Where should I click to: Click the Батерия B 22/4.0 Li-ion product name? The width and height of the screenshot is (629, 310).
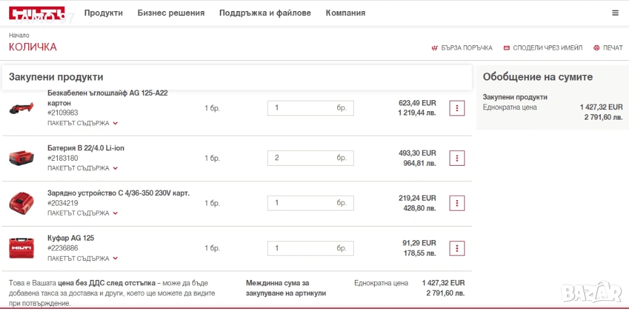pyautogui.click(x=86, y=148)
